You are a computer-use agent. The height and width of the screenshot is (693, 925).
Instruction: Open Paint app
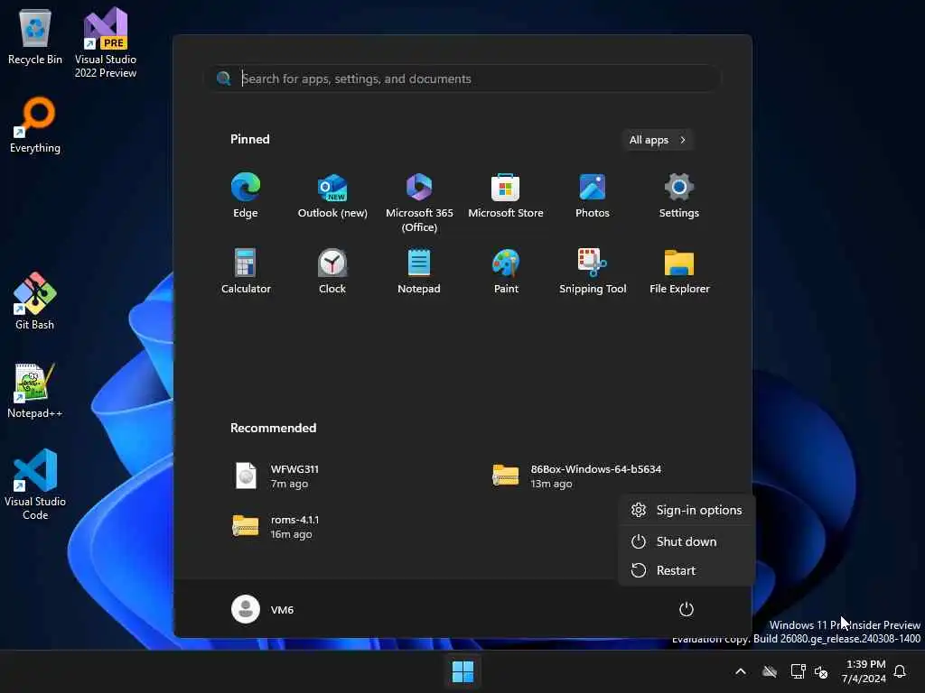click(506, 271)
